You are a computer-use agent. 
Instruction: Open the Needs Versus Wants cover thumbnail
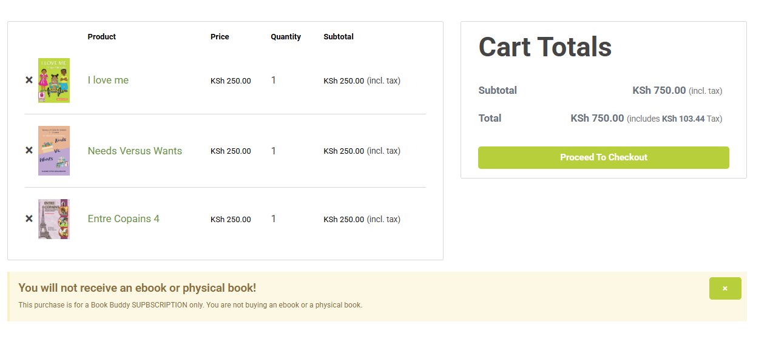(54, 151)
